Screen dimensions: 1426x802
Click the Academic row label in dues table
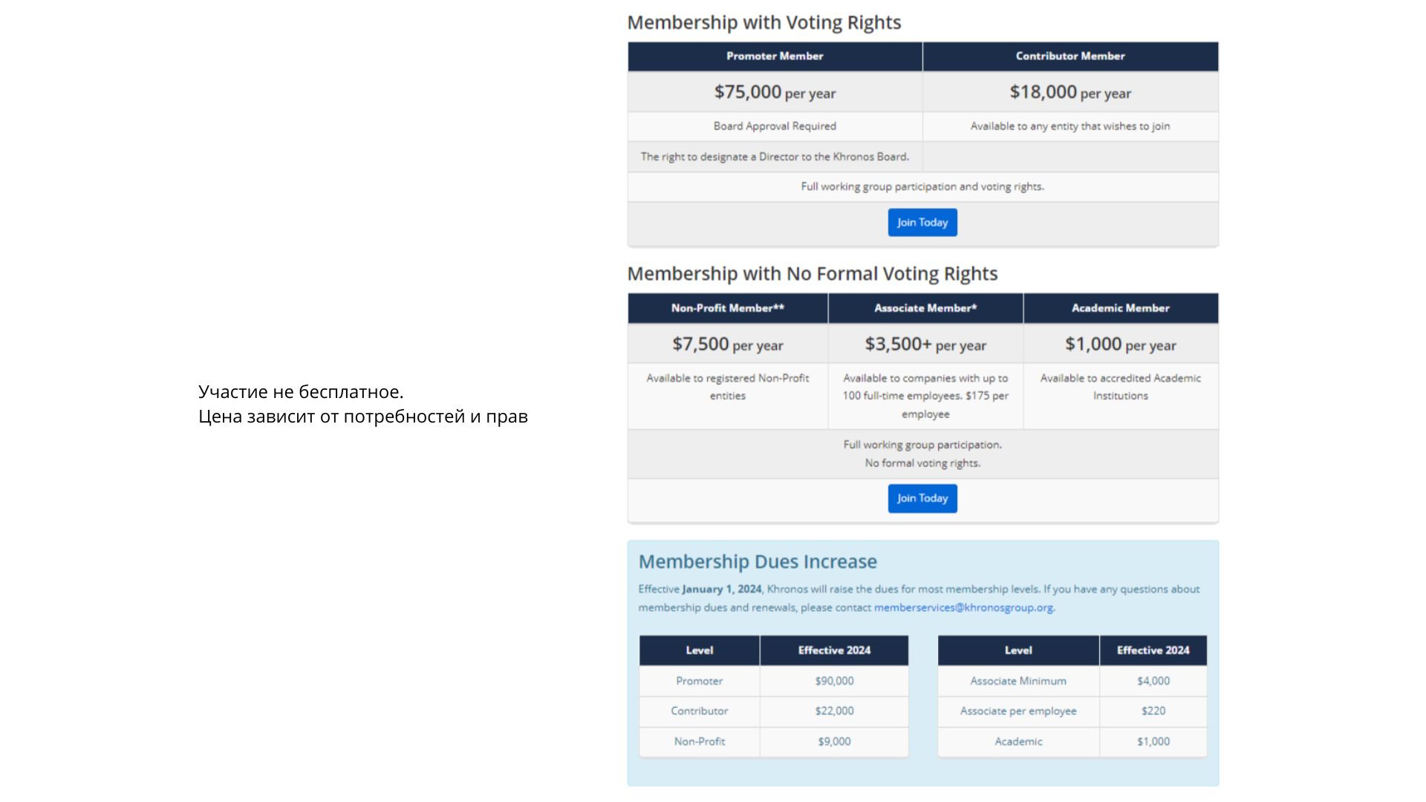click(x=1018, y=741)
